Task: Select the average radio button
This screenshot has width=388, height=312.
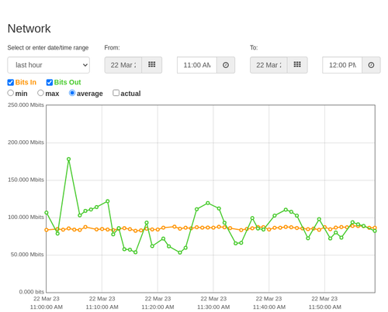Action: click(x=72, y=93)
